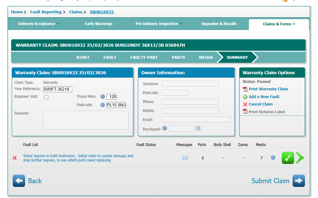Switch to the MEDIA step
Screen dimensions: 318x198
pyautogui.click(x=206, y=57)
